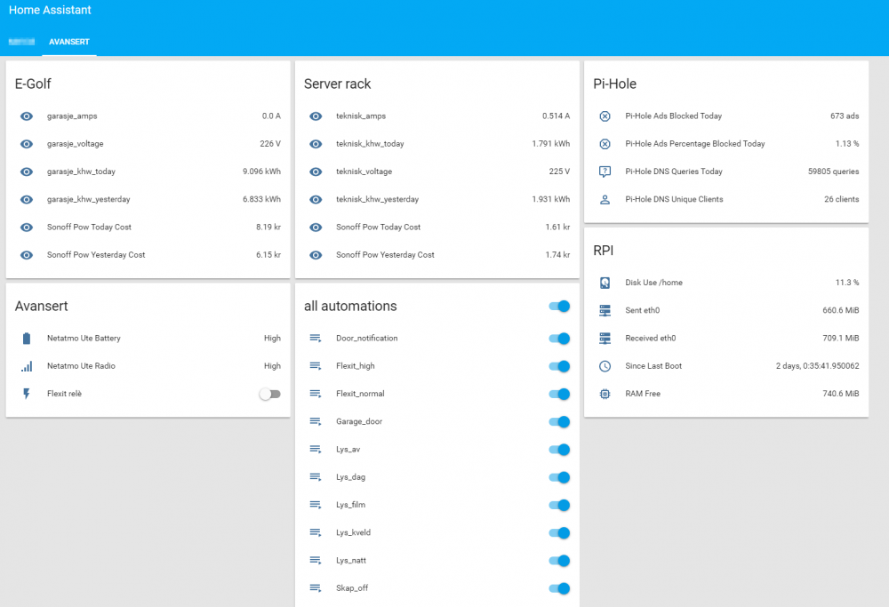Click the Netatmo Ute Radio signal icon

click(x=27, y=366)
